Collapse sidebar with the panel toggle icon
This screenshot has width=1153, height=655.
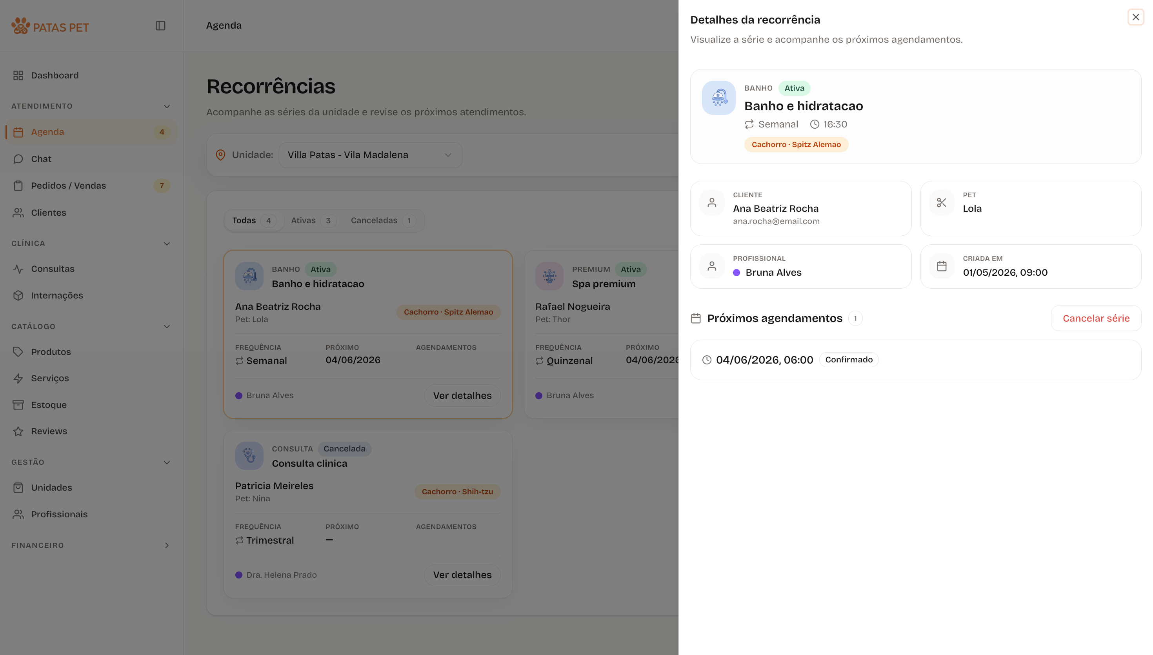tap(160, 25)
